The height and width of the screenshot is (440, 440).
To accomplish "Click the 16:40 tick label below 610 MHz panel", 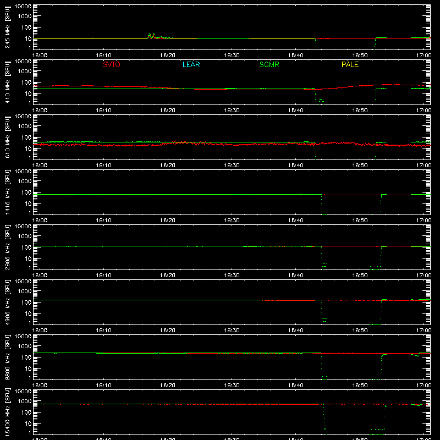I will (295, 166).
